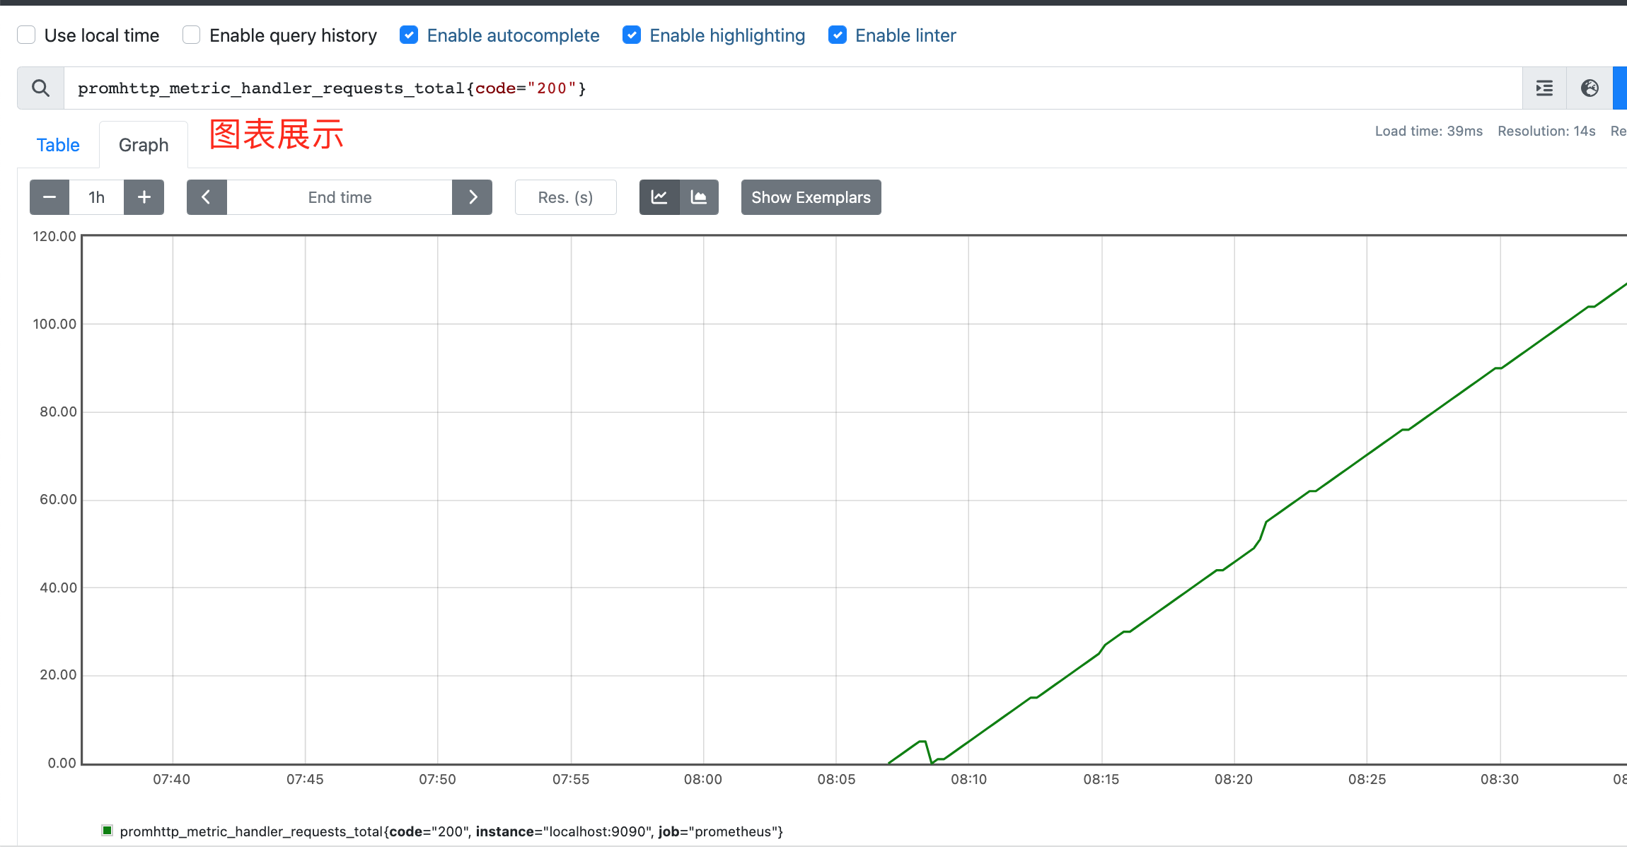Click the Res. (s) resolution input

coord(566,197)
